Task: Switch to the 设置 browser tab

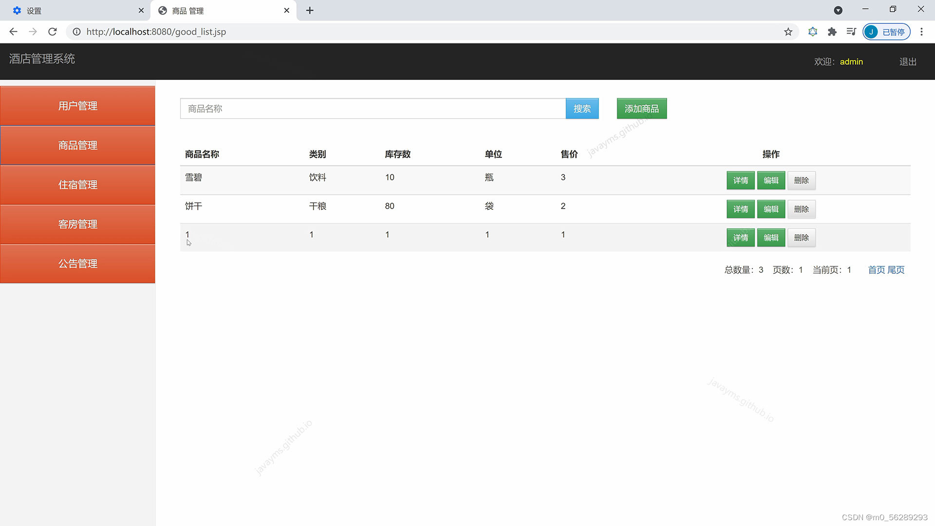Action: pyautogui.click(x=73, y=10)
